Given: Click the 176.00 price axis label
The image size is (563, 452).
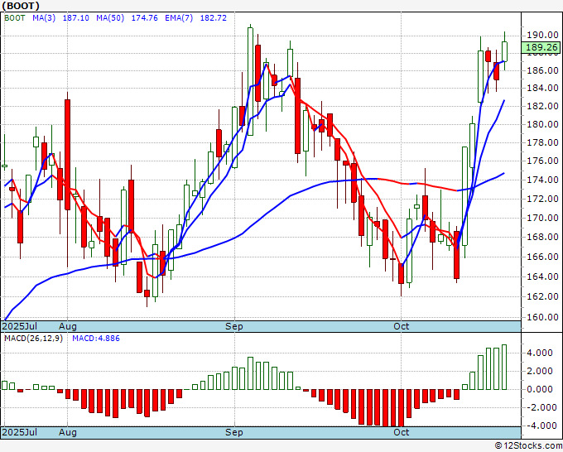Looking at the screenshot, I should pyautogui.click(x=542, y=161).
